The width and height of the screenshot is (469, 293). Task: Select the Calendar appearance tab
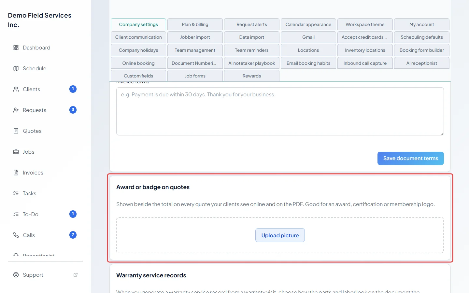pyautogui.click(x=308, y=24)
